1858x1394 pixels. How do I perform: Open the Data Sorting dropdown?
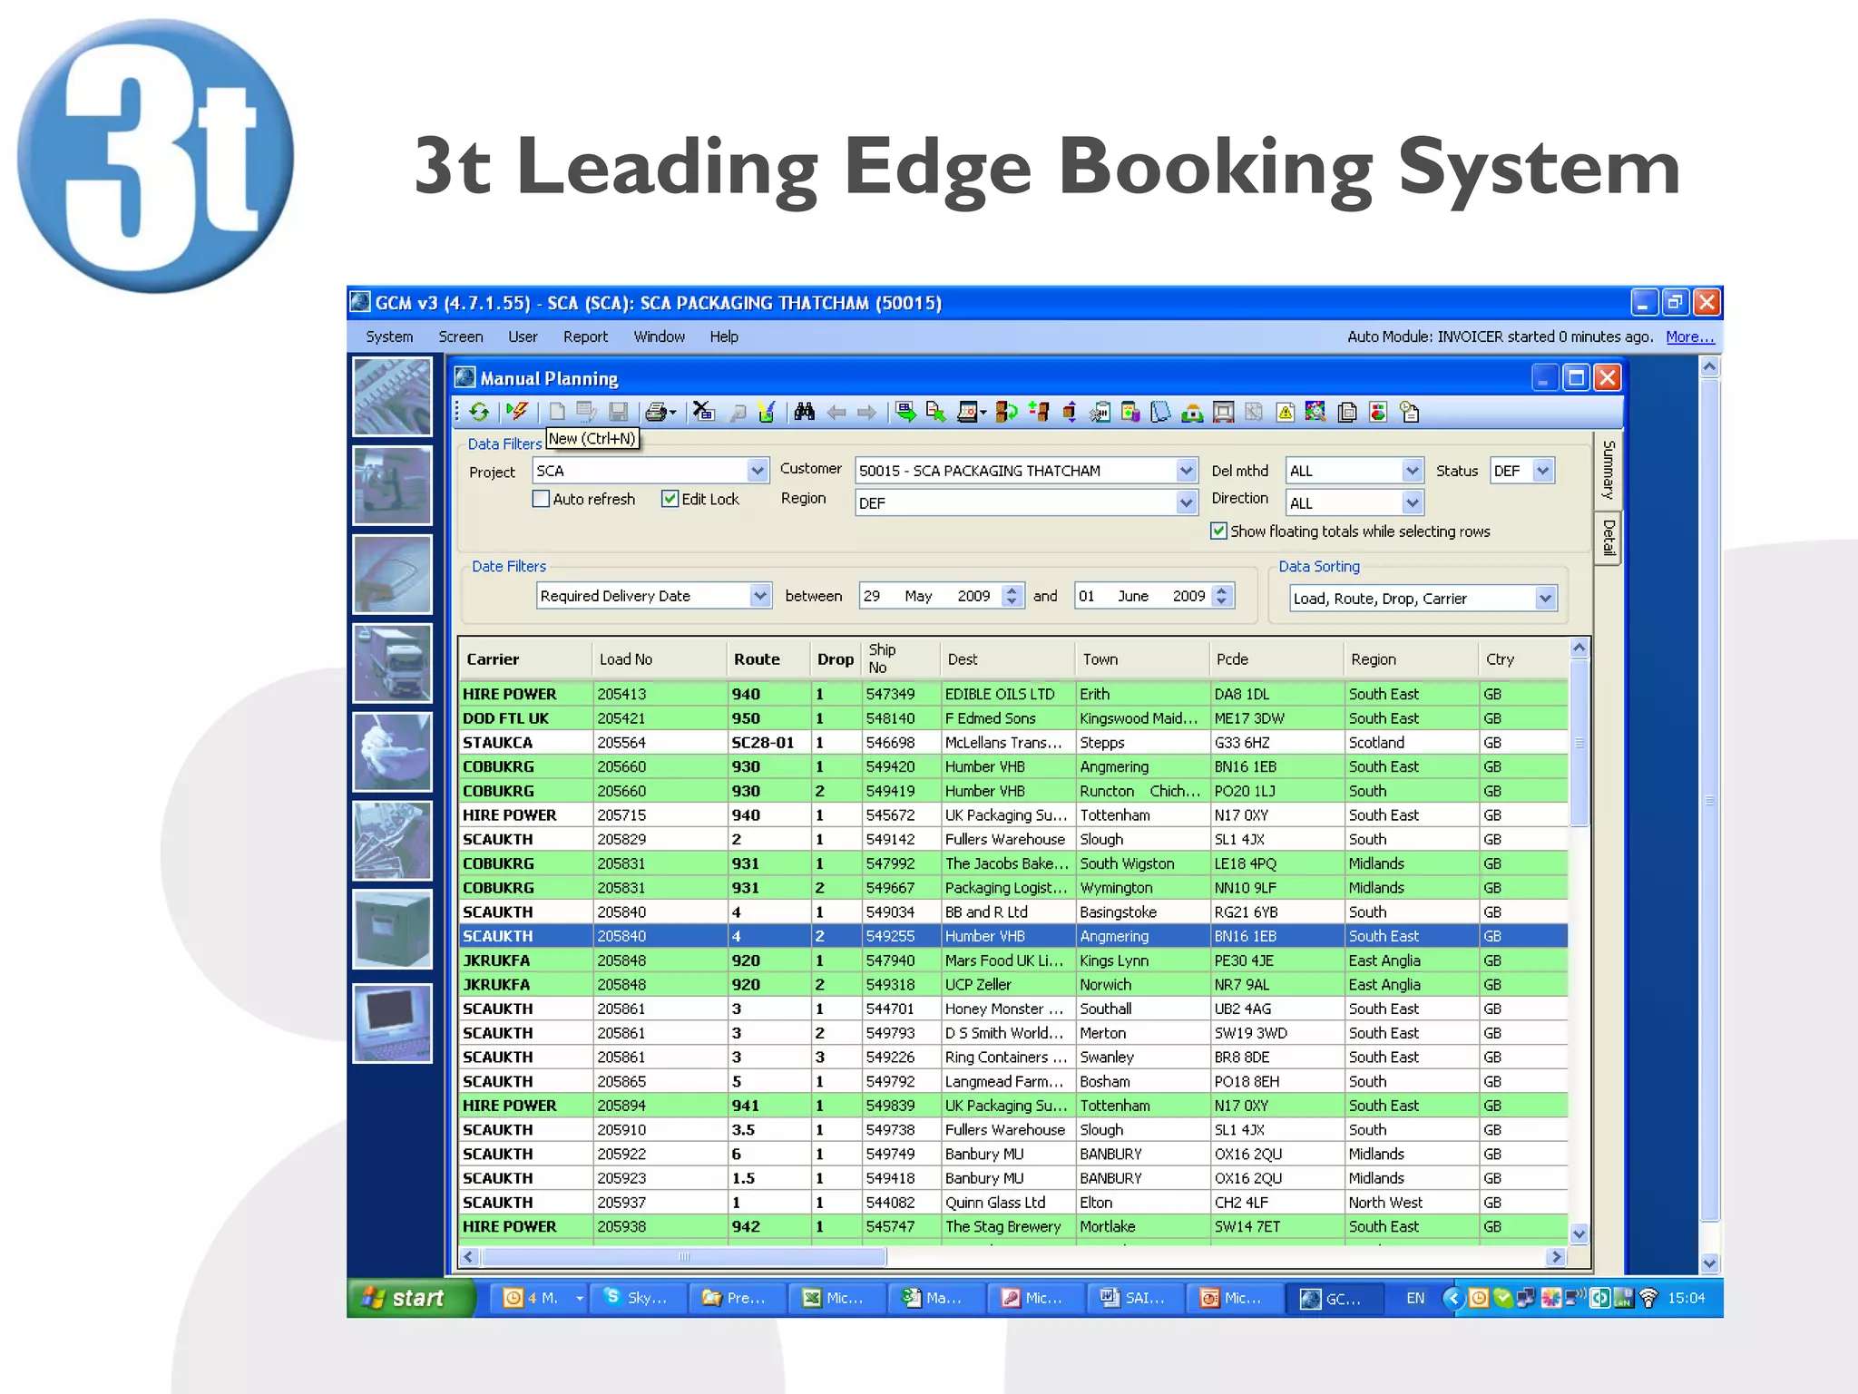pyautogui.click(x=1545, y=599)
